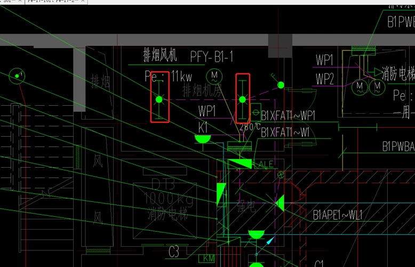Click the C3 label
This screenshot has height=267, width=415.
point(173,252)
